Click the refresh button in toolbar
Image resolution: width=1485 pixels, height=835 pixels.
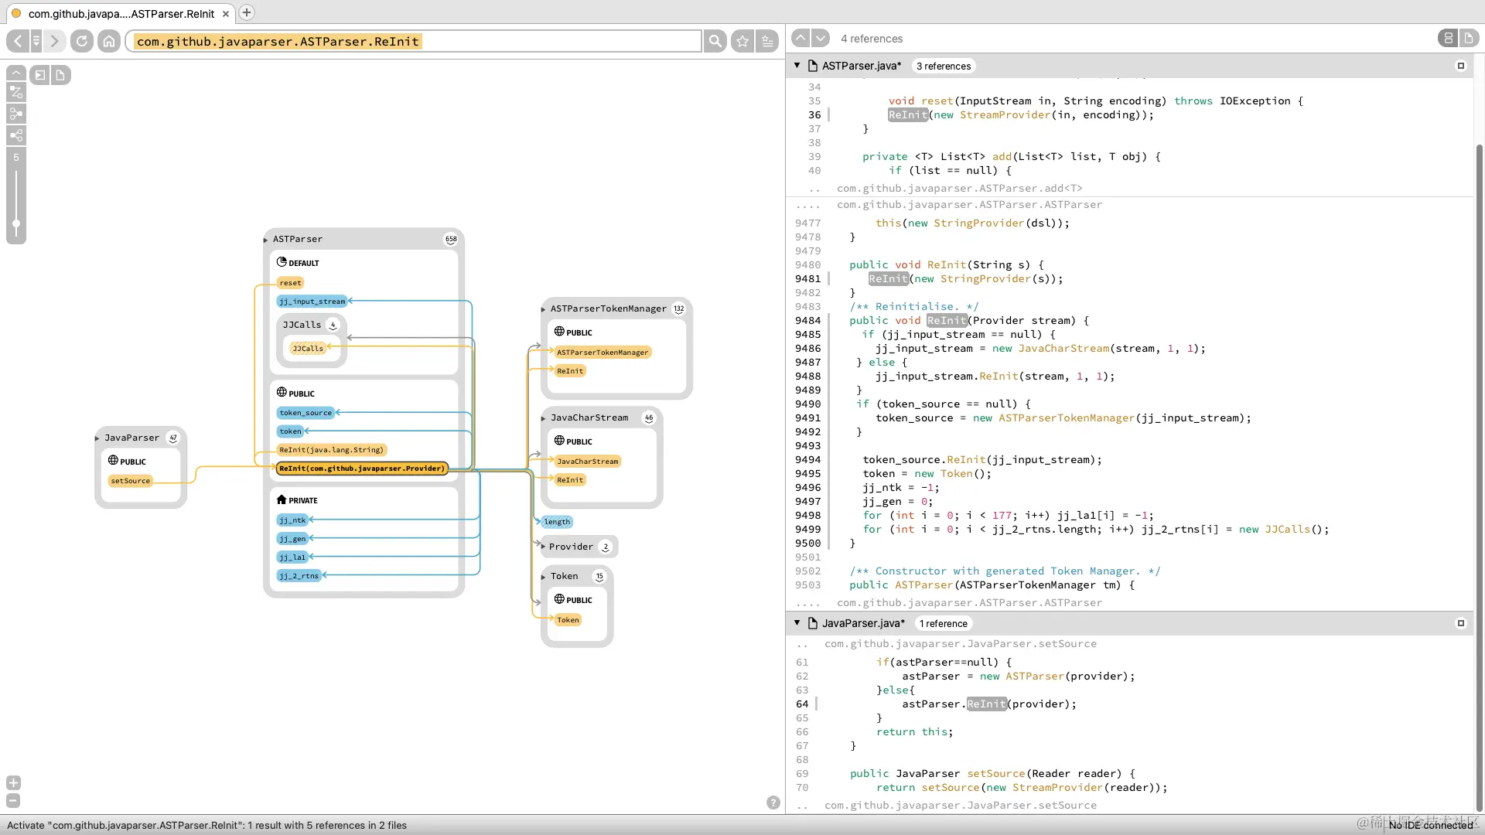point(81,41)
